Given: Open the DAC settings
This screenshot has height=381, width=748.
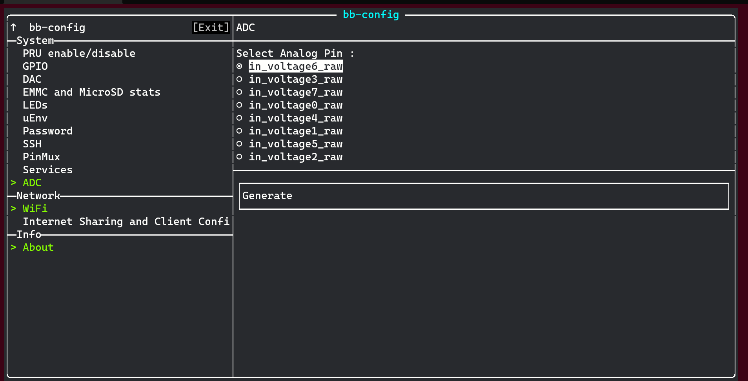Looking at the screenshot, I should [x=32, y=79].
